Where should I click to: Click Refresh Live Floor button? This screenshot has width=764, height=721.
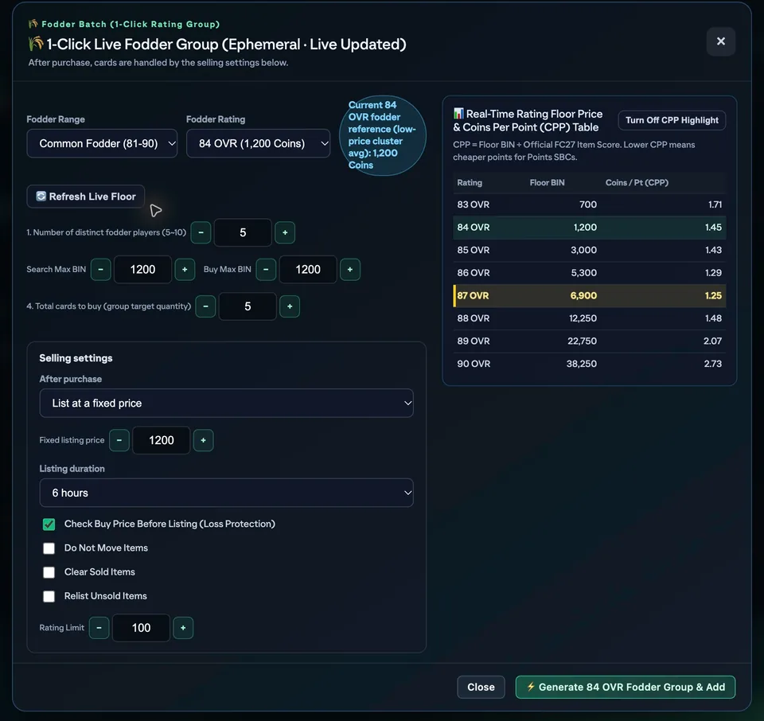point(86,197)
